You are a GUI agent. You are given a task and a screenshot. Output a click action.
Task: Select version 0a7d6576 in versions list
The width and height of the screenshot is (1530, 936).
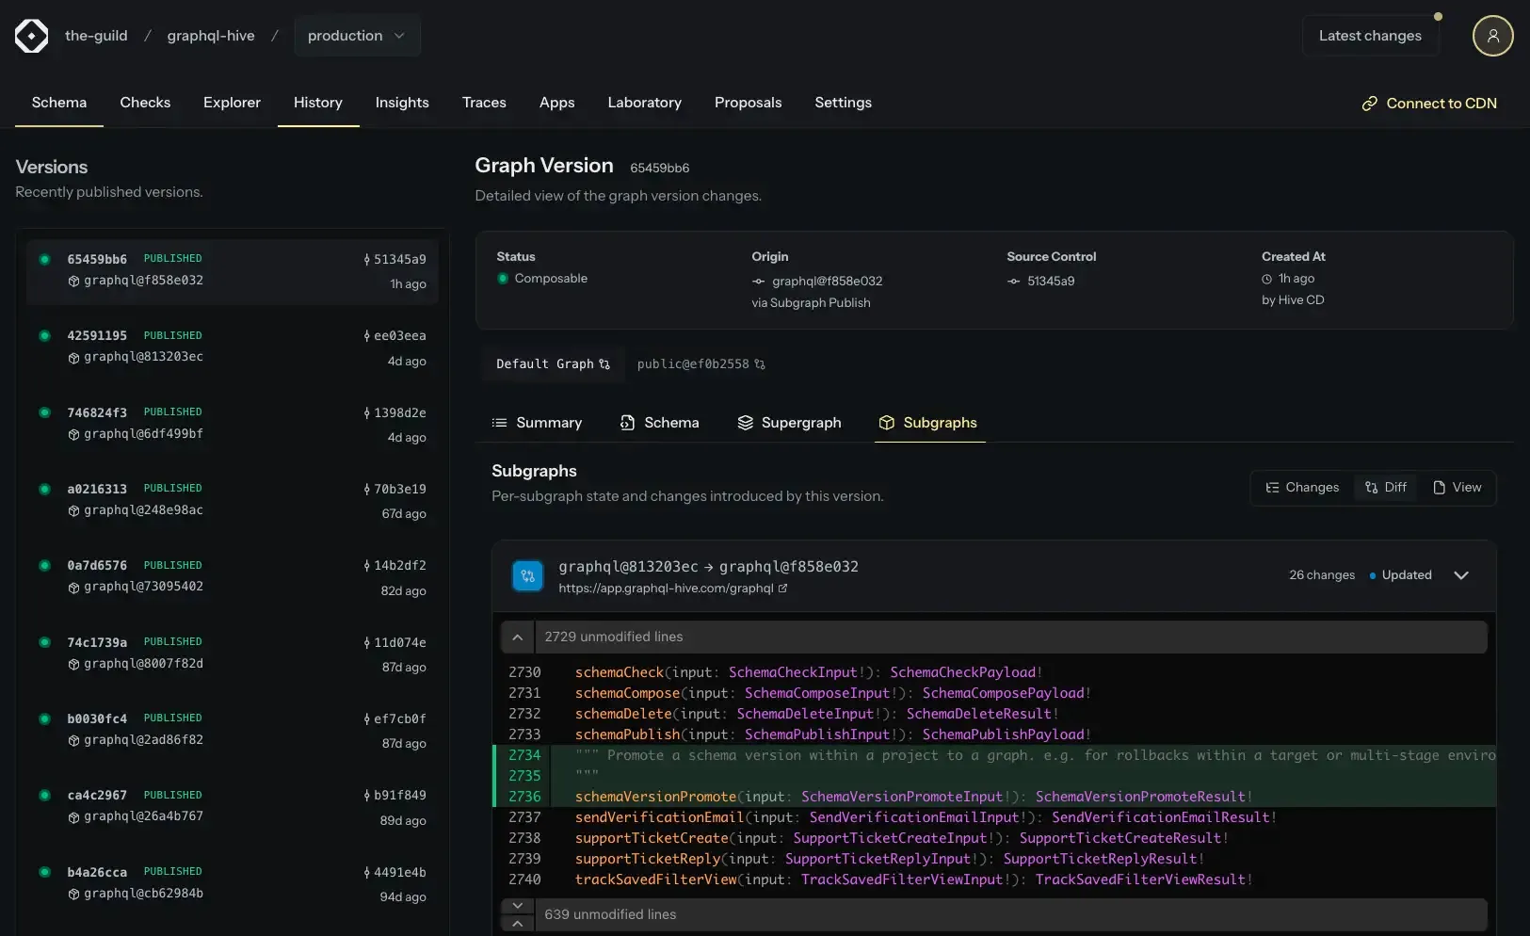232,577
